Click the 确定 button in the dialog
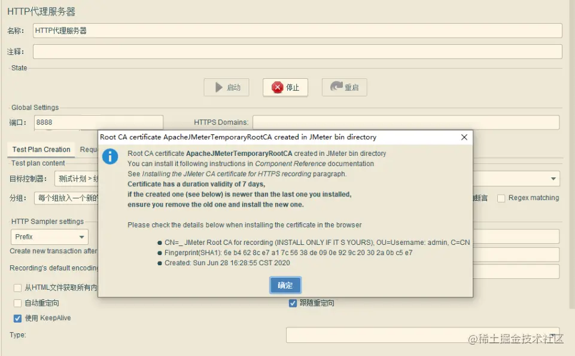The image size is (575, 356). pyautogui.click(x=285, y=285)
